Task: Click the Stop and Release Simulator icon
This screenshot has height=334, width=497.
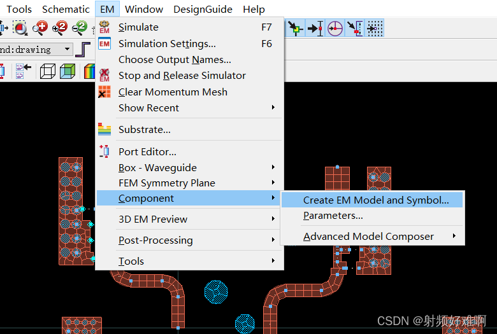Action: pos(104,75)
